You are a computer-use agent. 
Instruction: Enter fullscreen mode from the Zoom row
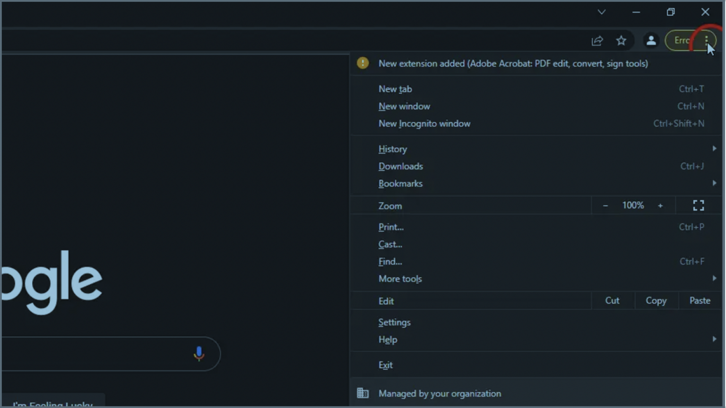(699, 205)
